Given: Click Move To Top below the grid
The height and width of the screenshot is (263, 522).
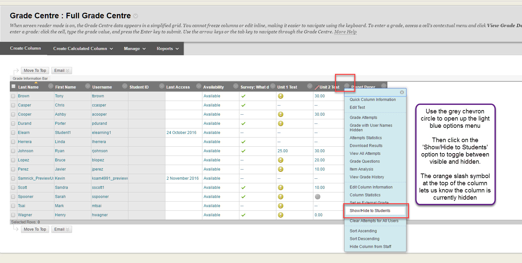Looking at the screenshot, I should pyautogui.click(x=35, y=229).
